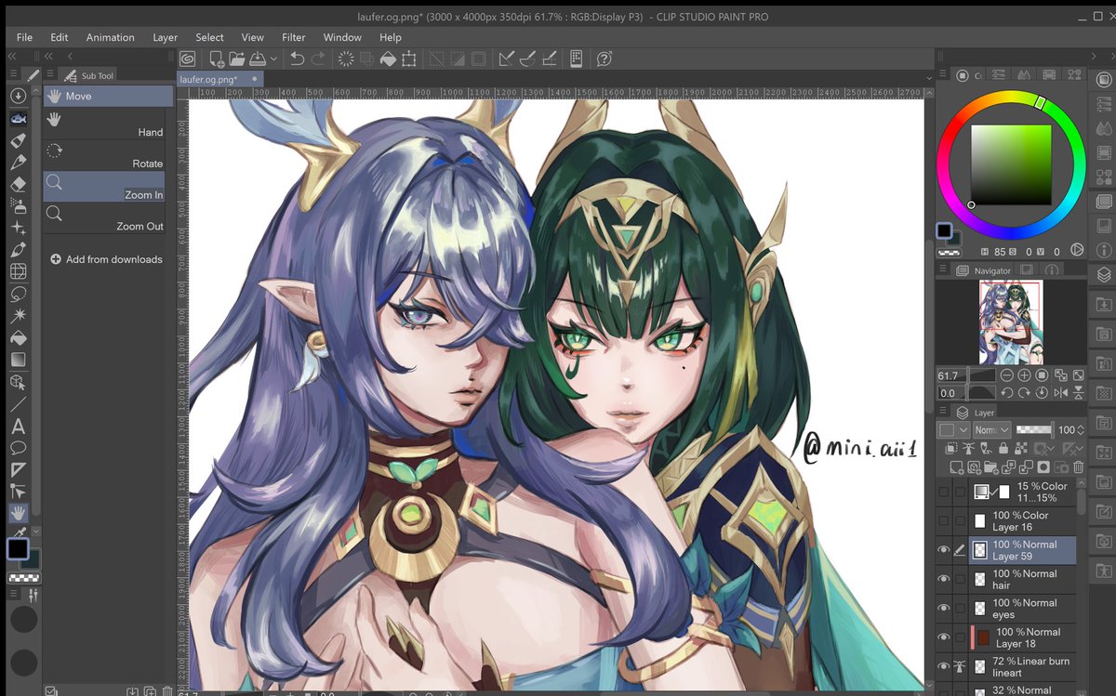Select the Gradient tool
Image resolution: width=1116 pixels, height=696 pixels.
[18, 360]
